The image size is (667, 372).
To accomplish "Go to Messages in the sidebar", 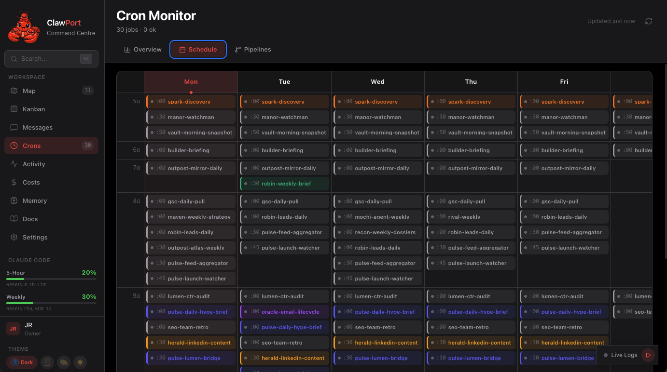I will pos(37,127).
